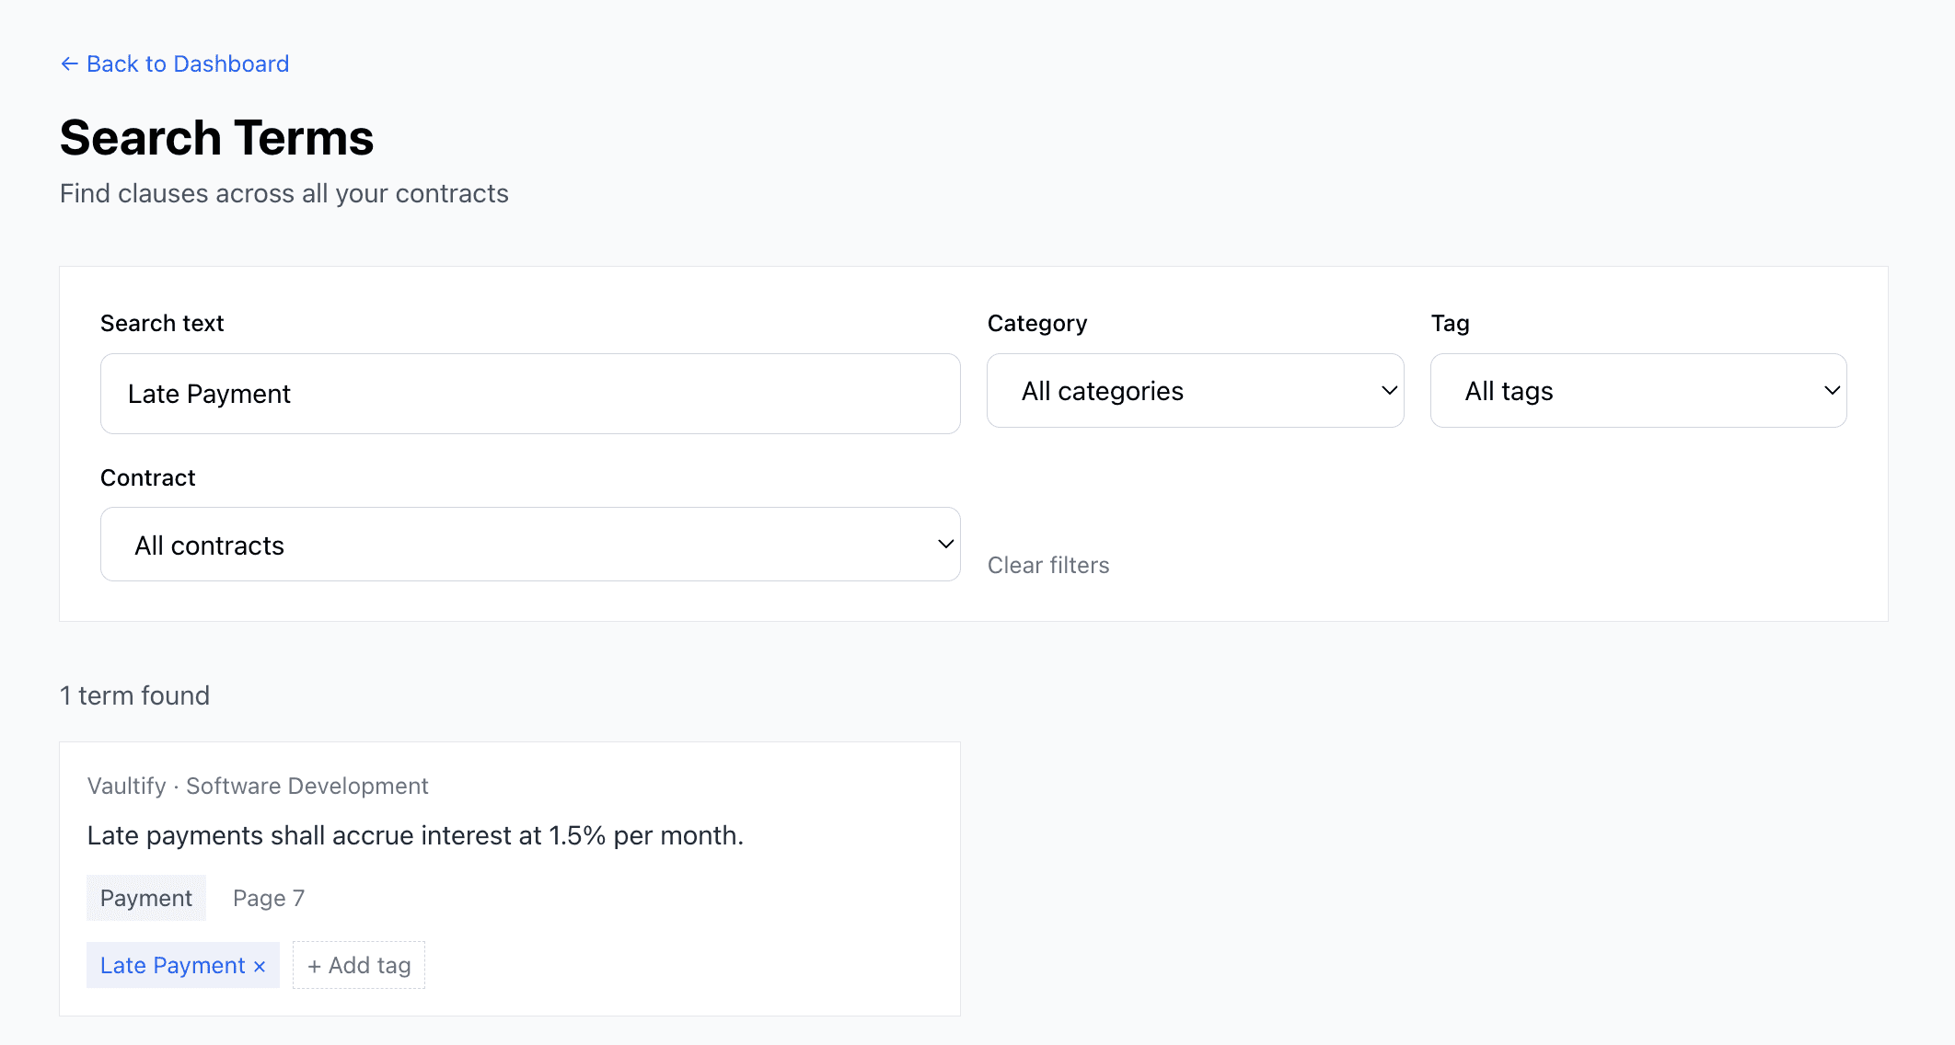Click the back arrow icon next to Dashboard
This screenshot has width=1955, height=1045.
pyautogui.click(x=69, y=63)
